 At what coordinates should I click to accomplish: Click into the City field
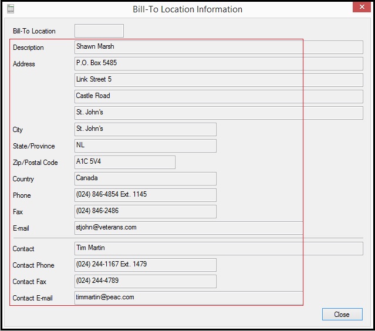coord(146,129)
